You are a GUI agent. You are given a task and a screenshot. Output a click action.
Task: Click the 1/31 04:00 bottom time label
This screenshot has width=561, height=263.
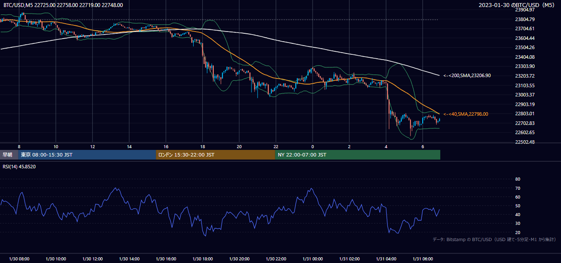[386, 259]
